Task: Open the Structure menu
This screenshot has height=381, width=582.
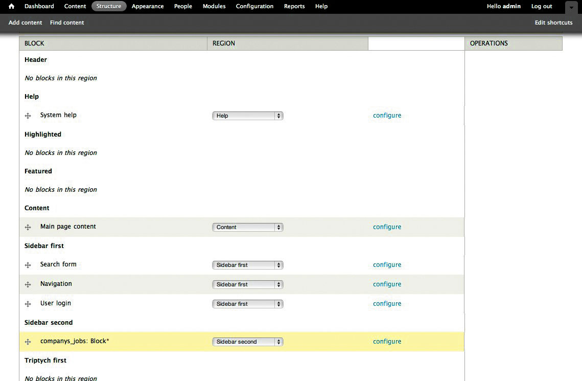Action: pyautogui.click(x=109, y=6)
